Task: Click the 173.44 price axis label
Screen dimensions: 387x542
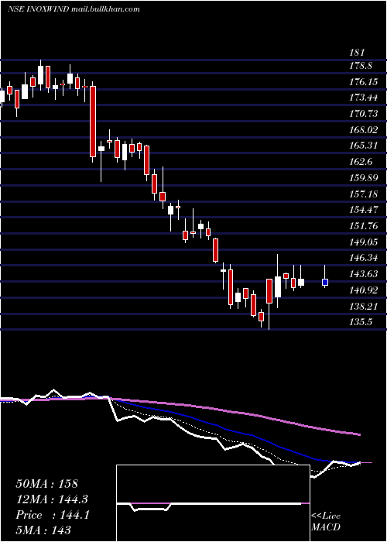Action: tap(363, 98)
